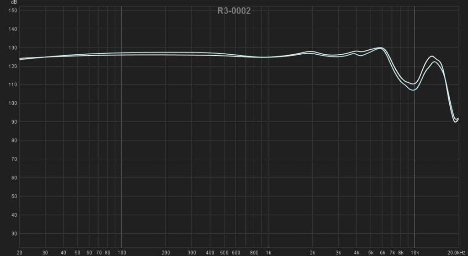Click the 130 dB axis label
The width and height of the screenshot is (468, 256).
[x=14, y=48]
